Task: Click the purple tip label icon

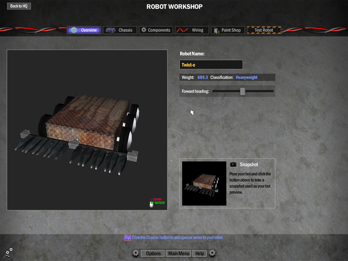Action: (127, 238)
